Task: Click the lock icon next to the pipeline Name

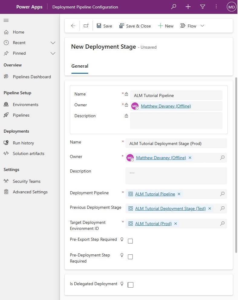Action: pyautogui.click(x=126, y=94)
